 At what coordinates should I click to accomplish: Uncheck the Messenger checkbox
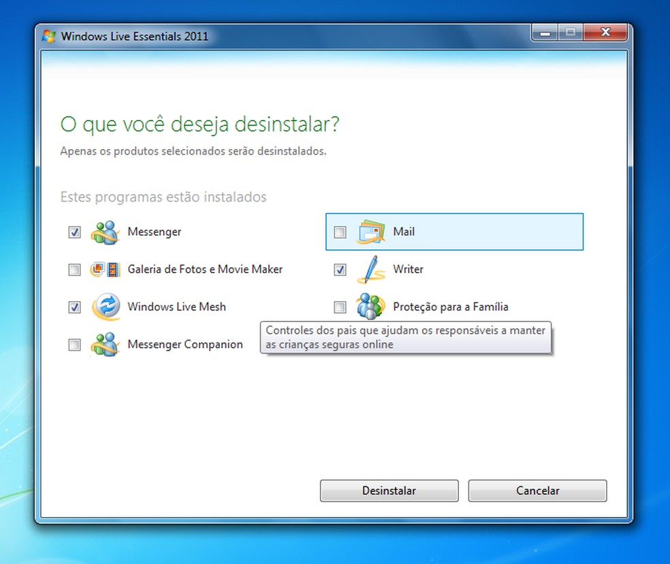(x=74, y=232)
